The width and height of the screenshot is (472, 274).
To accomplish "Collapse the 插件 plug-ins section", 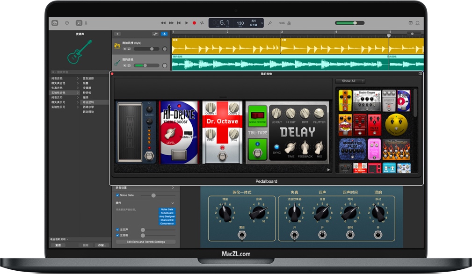I will click(173, 203).
